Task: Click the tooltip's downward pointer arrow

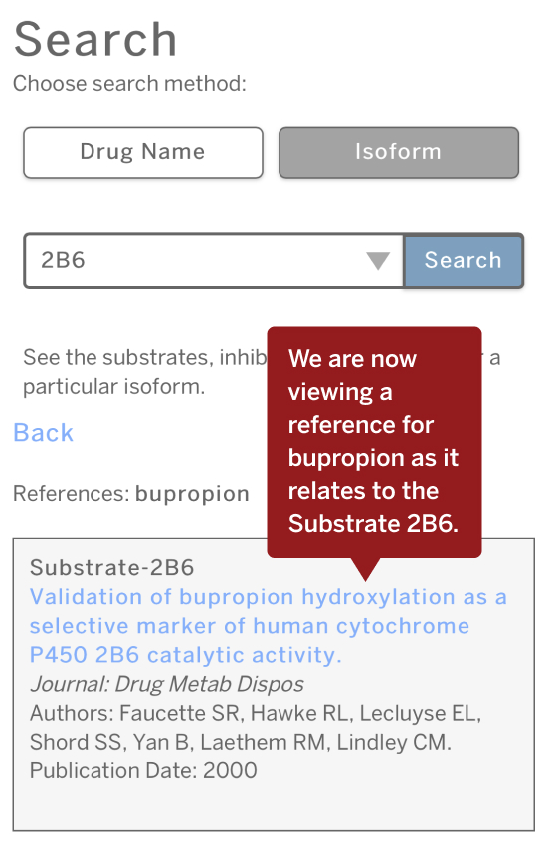Action: [x=365, y=569]
